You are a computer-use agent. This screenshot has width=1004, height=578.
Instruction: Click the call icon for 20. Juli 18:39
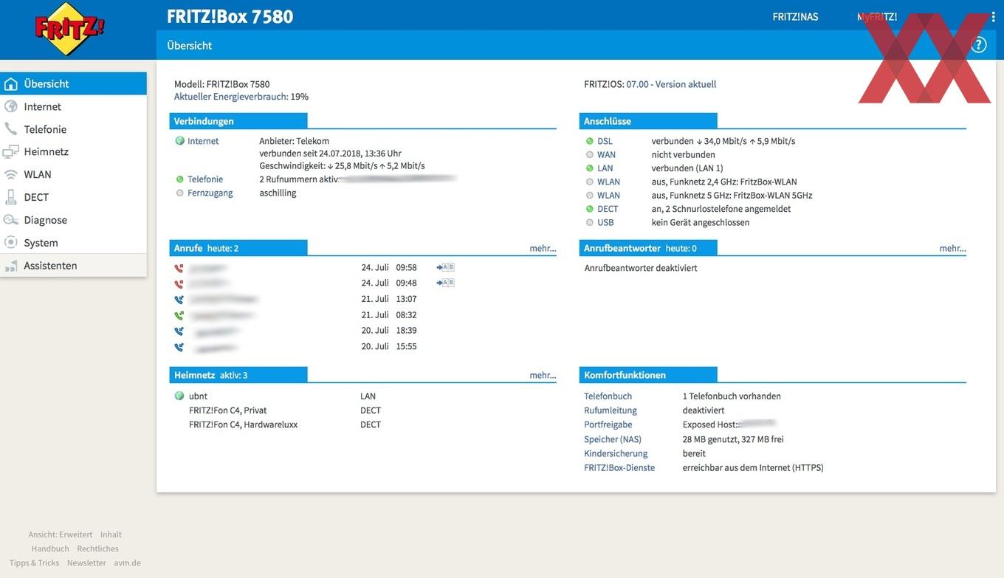pyautogui.click(x=179, y=331)
